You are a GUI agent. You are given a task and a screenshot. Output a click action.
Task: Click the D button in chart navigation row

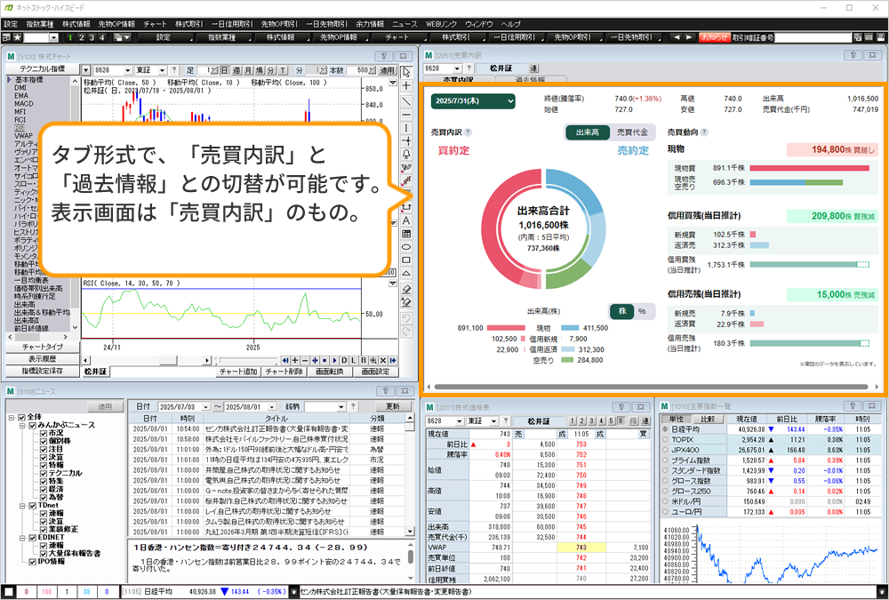344,361
